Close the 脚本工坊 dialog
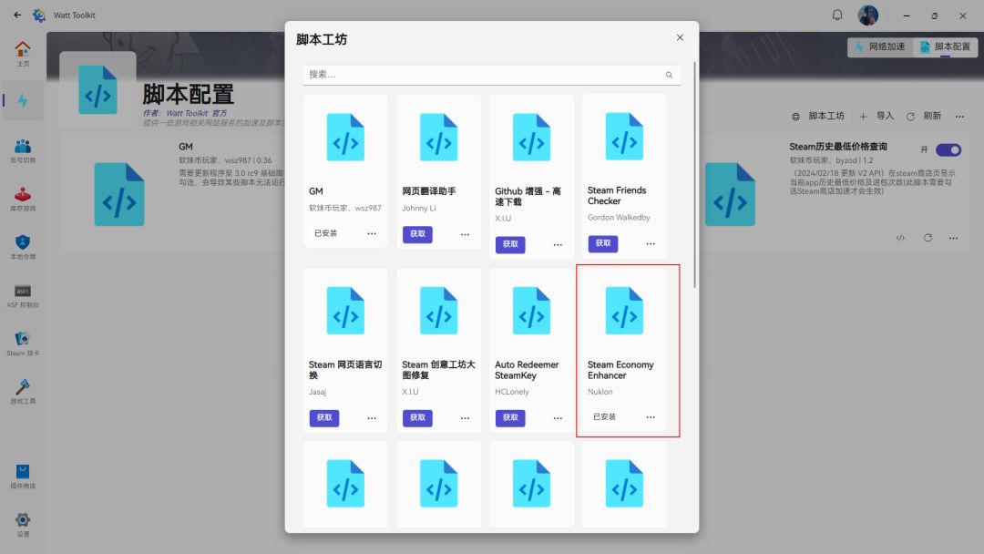This screenshot has width=984, height=554. click(x=680, y=37)
